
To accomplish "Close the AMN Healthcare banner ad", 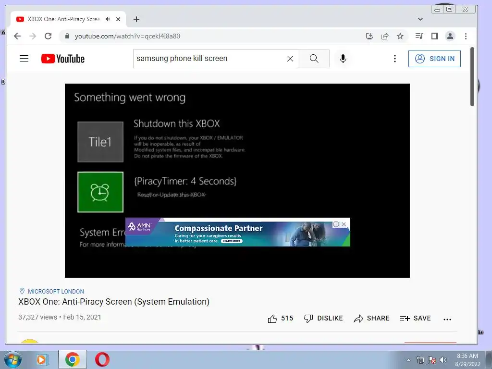I will [344, 224].
